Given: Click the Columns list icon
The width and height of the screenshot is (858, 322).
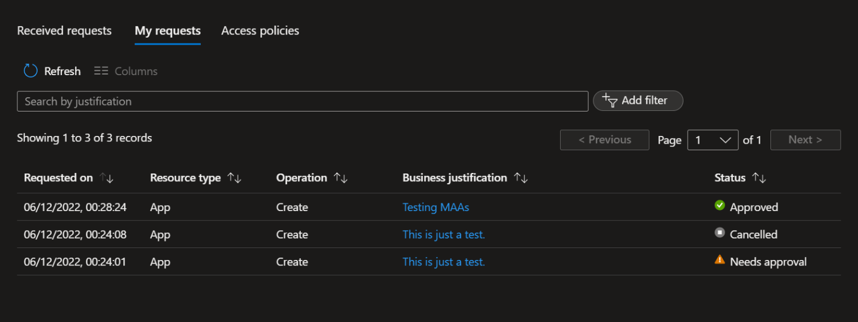Looking at the screenshot, I should pyautogui.click(x=101, y=71).
